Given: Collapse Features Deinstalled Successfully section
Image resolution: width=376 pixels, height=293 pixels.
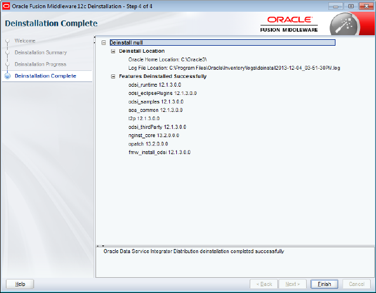Looking at the screenshot, I should tap(113, 77).
